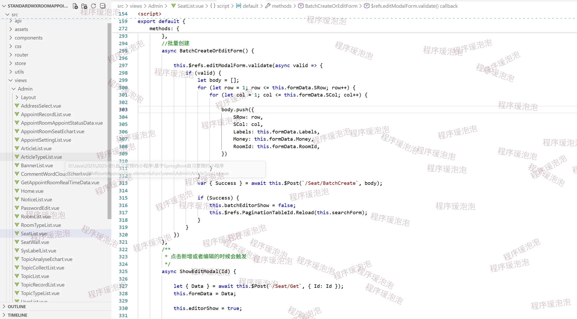
Task: Click the methods wrench icon in the breadcrumb
Action: pos(268,6)
